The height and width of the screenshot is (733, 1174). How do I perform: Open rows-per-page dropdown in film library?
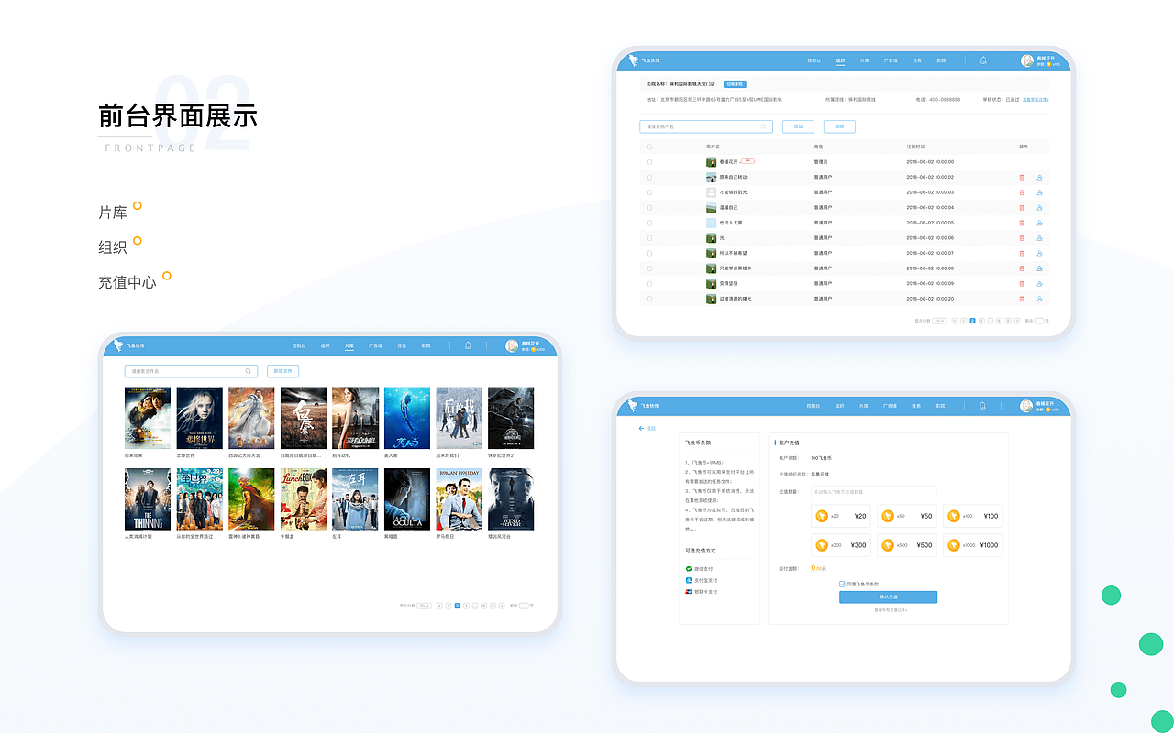[424, 606]
